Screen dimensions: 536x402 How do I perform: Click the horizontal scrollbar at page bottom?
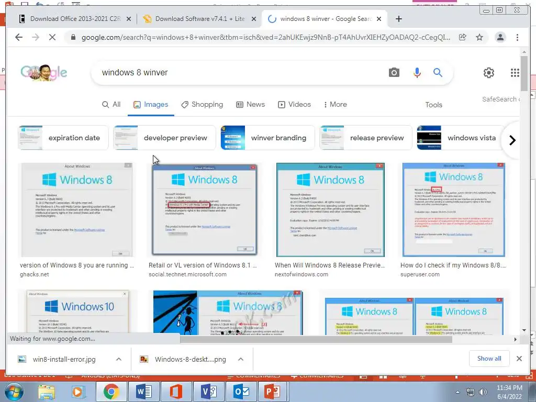click(316, 339)
